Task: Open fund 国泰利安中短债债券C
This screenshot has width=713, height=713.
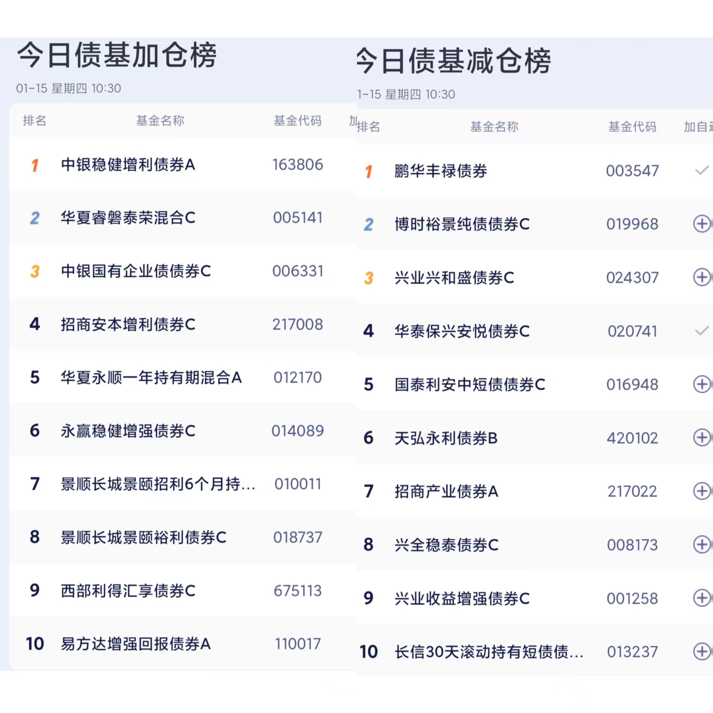Action: pos(470,385)
